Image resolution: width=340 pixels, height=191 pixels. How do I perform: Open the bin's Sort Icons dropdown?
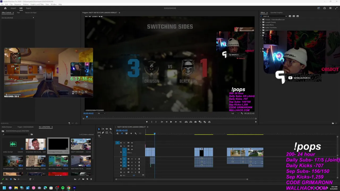coord(32,179)
